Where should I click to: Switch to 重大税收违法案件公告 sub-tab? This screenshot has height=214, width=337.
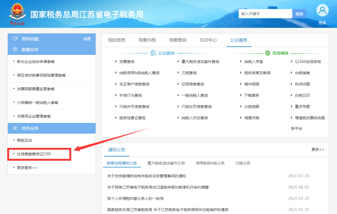click(166, 163)
